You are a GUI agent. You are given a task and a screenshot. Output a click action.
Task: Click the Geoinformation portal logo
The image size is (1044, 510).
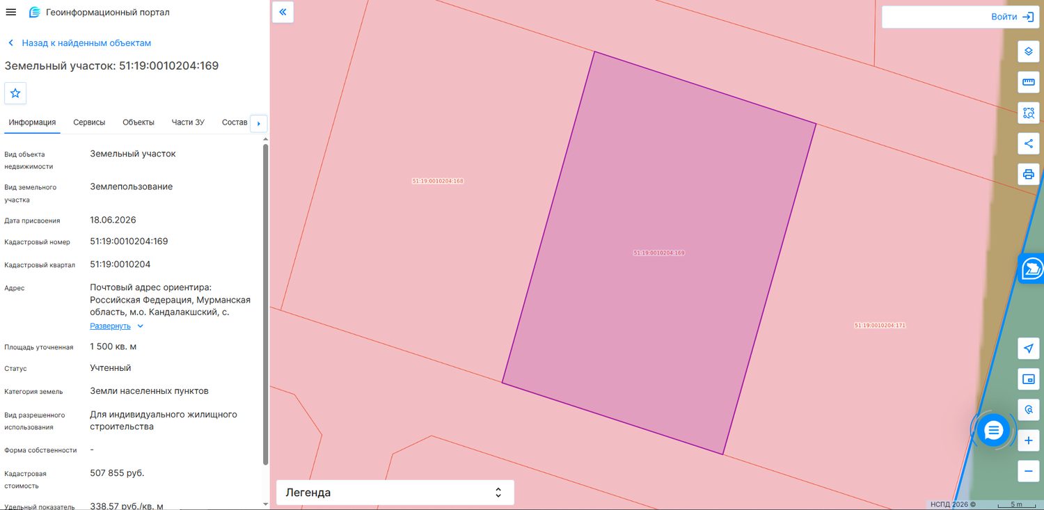(34, 13)
